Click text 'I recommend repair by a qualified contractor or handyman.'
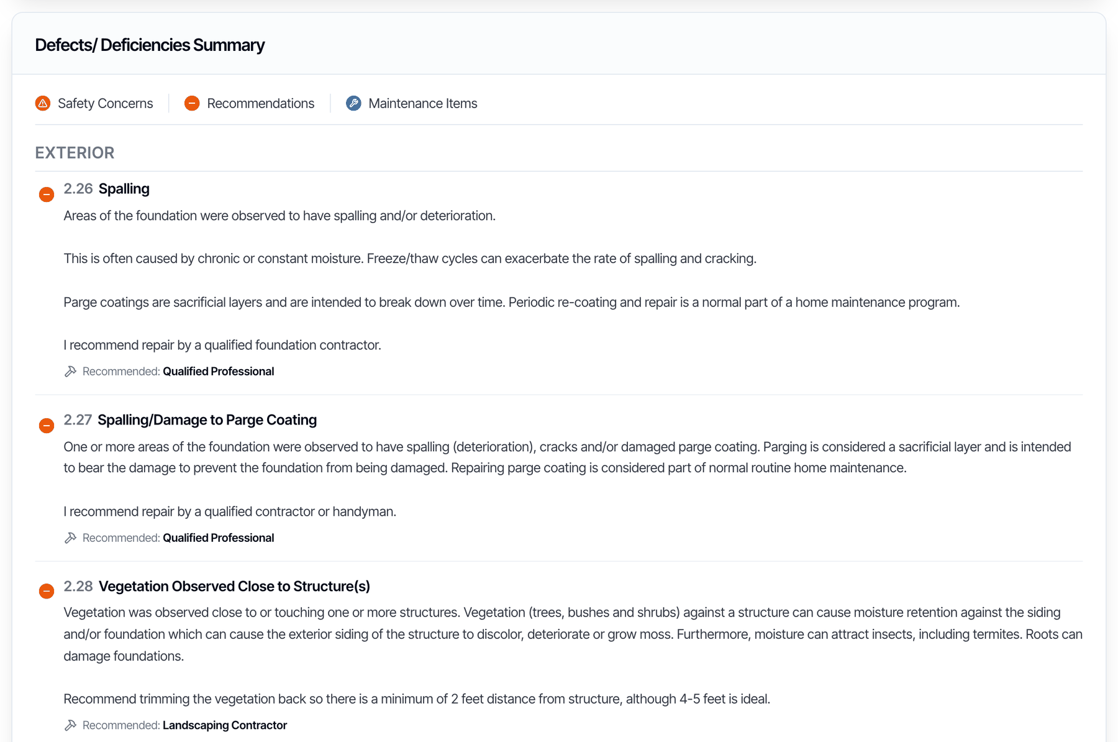 tap(230, 511)
